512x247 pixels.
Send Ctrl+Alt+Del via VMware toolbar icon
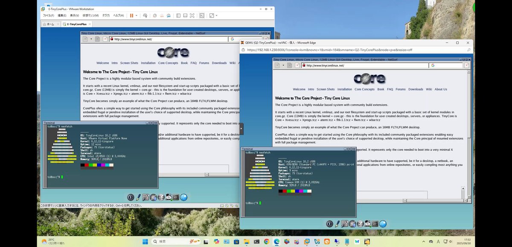145,15
